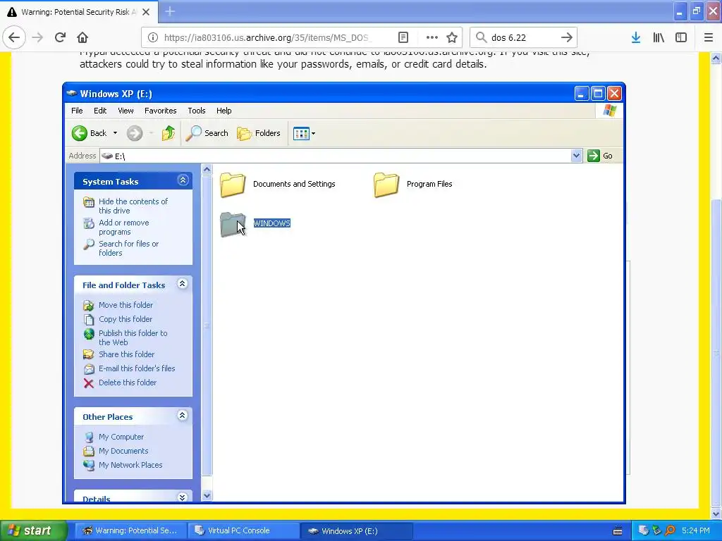Open the Windows Start menu

click(34, 531)
